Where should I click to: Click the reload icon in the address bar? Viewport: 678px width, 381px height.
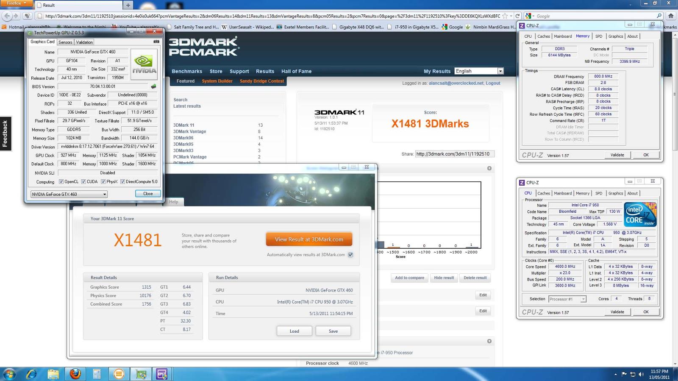pos(517,16)
